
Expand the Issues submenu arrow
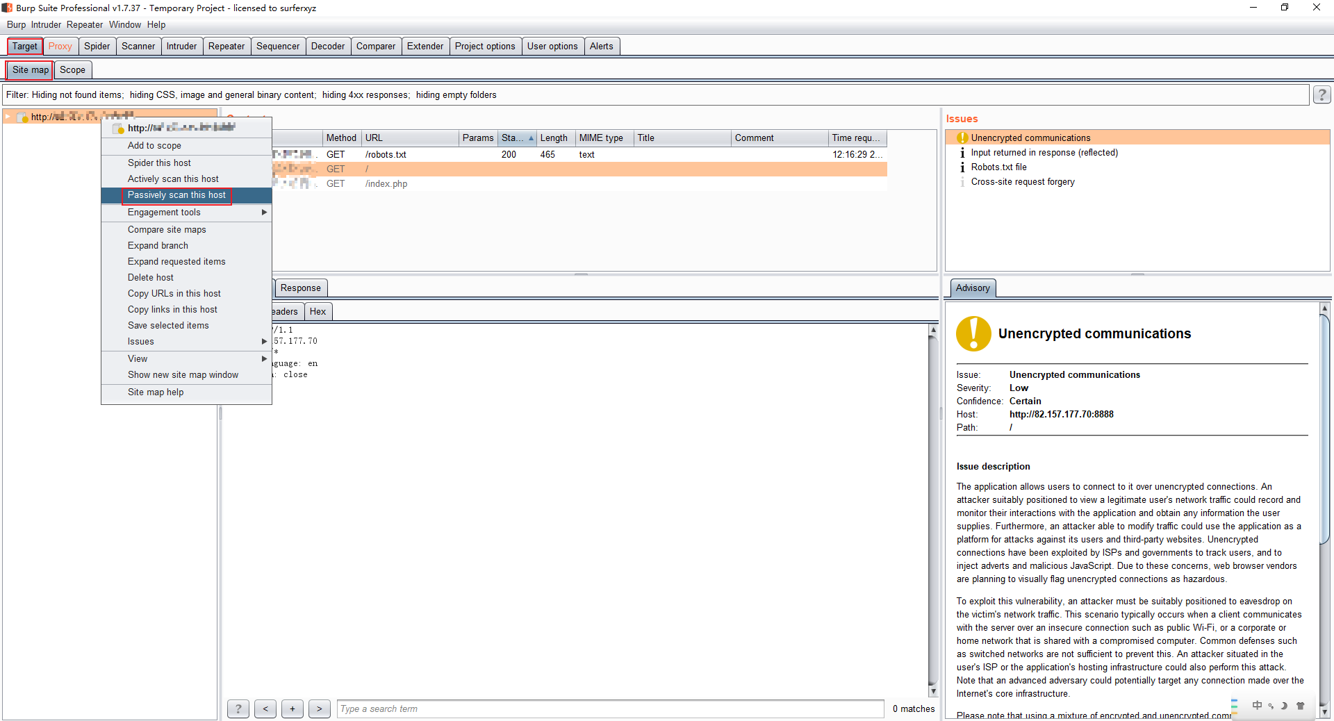(264, 341)
